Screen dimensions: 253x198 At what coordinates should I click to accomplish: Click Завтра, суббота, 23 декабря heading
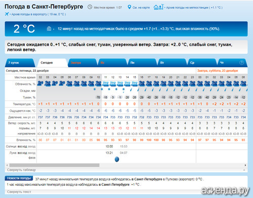tap(218, 71)
